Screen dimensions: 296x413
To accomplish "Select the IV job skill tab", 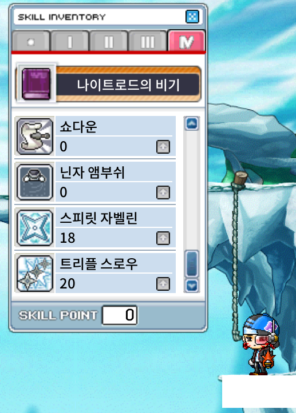I will (x=187, y=41).
